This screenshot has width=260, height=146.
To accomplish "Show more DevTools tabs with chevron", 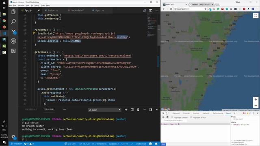I will click(234, 113).
